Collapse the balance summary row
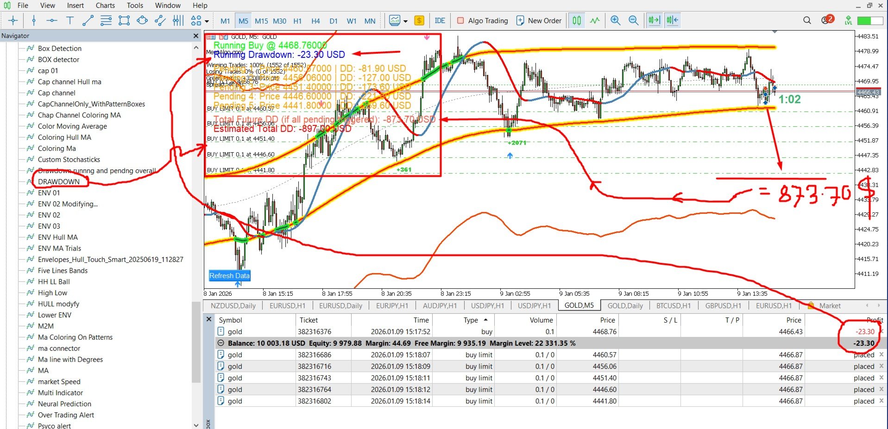The width and height of the screenshot is (888, 429). (x=221, y=343)
